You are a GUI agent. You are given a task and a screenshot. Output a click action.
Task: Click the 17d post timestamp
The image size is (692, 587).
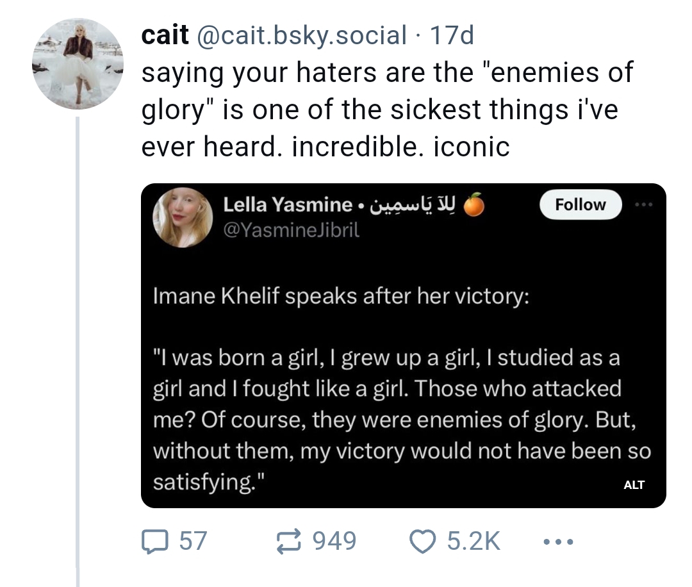(452, 35)
